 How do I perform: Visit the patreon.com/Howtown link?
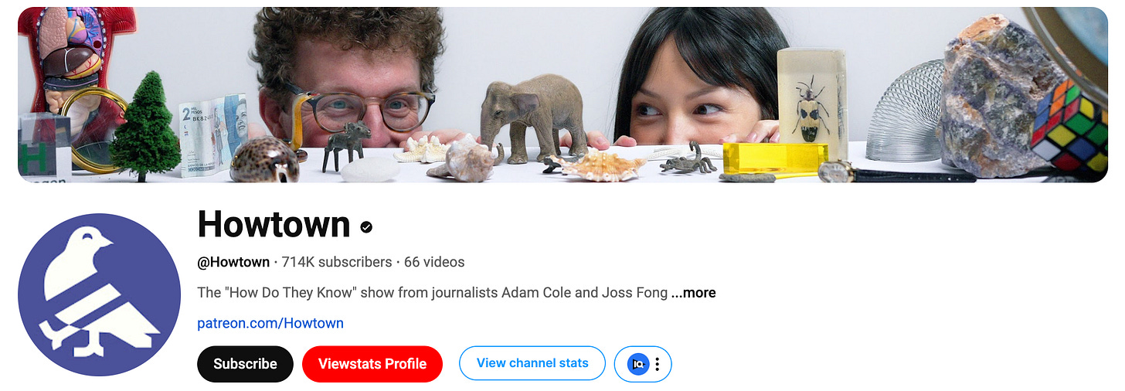[x=270, y=323]
